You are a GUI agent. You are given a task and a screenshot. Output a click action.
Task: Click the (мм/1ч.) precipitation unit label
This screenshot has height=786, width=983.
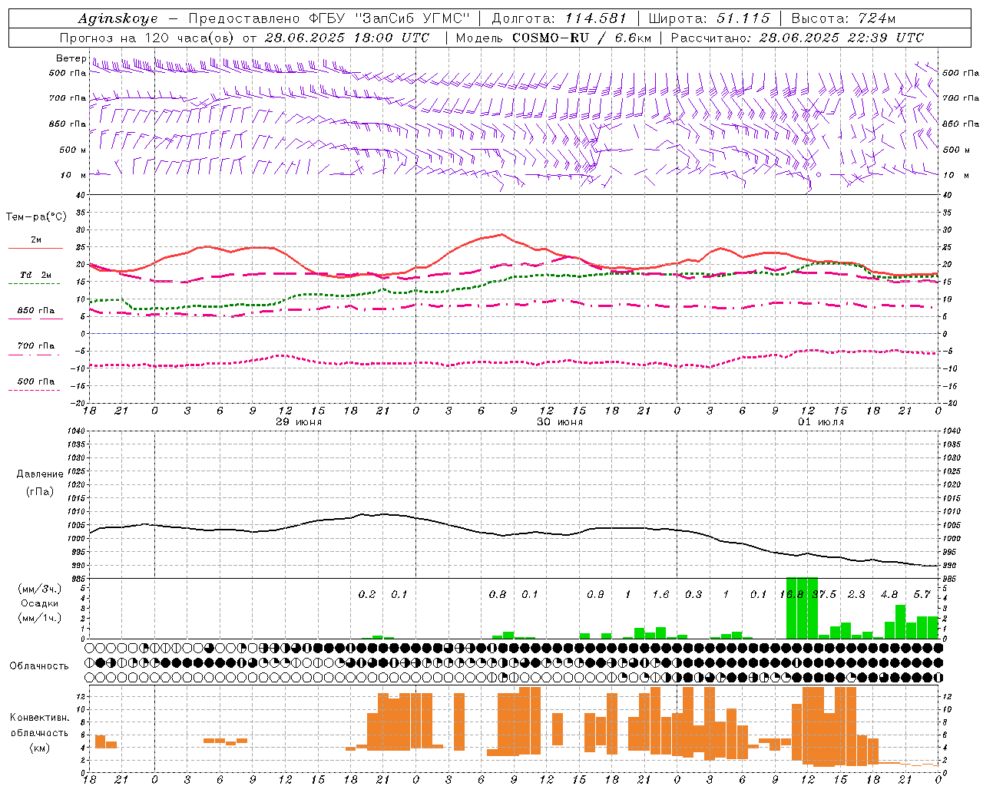tap(40, 618)
